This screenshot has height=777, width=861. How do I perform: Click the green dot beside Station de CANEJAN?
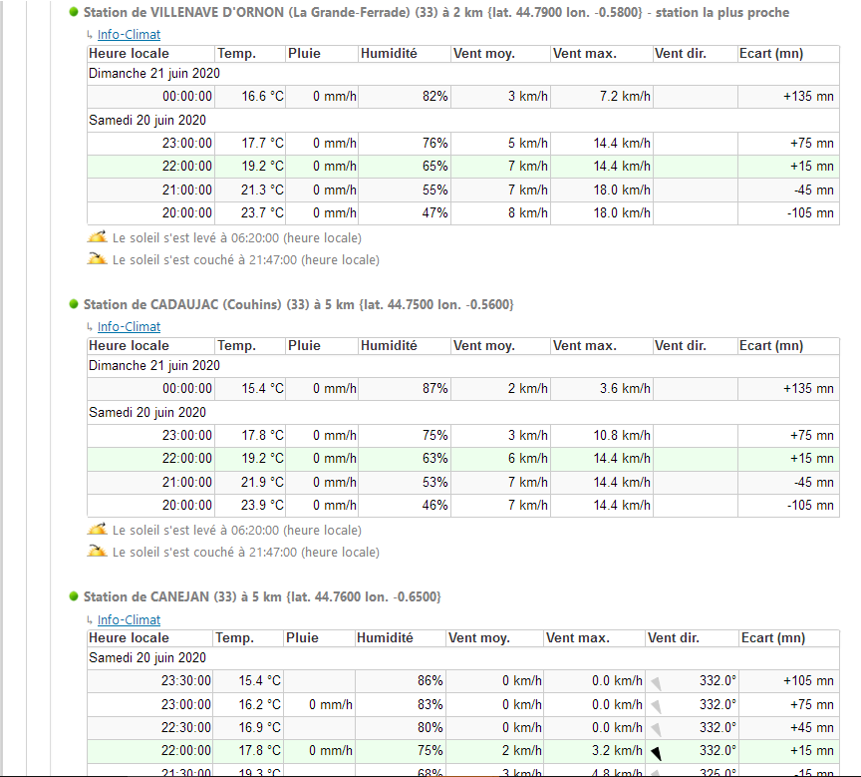pyautogui.click(x=75, y=596)
